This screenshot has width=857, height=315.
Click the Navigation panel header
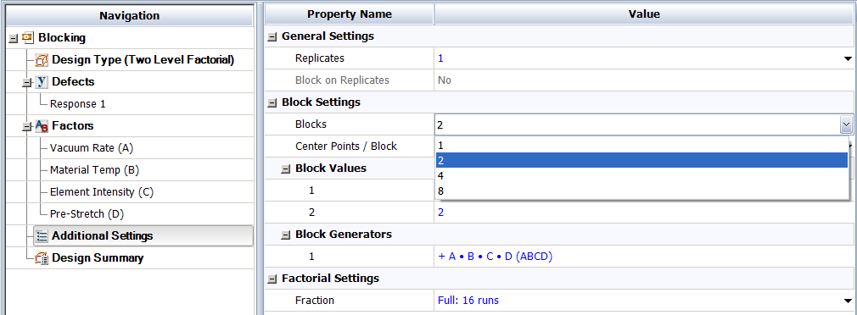point(130,16)
